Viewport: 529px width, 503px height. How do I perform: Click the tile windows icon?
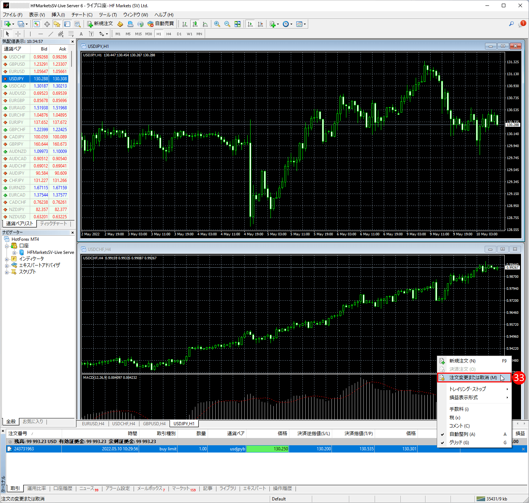coord(237,24)
